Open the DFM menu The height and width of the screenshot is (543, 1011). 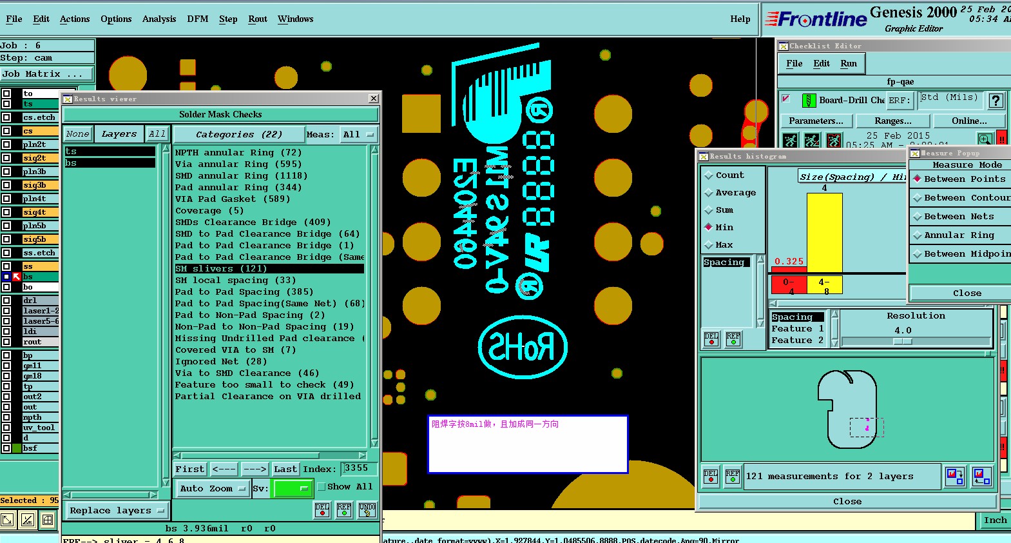tap(198, 19)
